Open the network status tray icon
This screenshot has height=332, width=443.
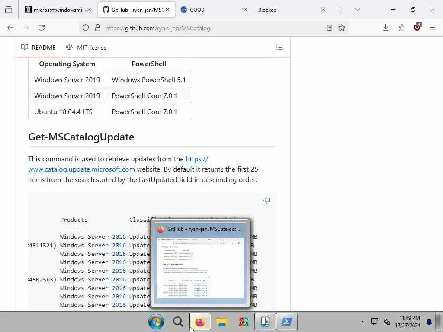coord(375,322)
